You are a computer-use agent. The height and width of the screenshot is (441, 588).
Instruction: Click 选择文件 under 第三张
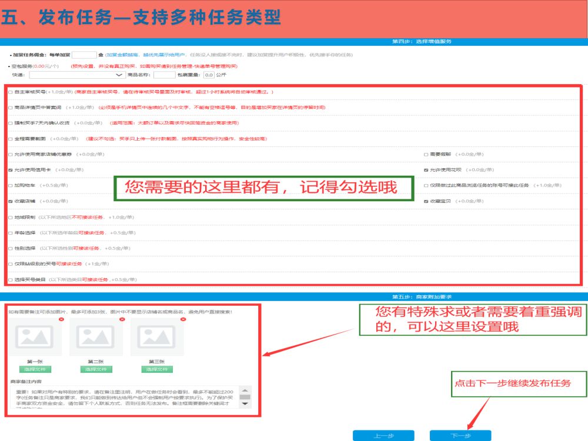click(157, 369)
